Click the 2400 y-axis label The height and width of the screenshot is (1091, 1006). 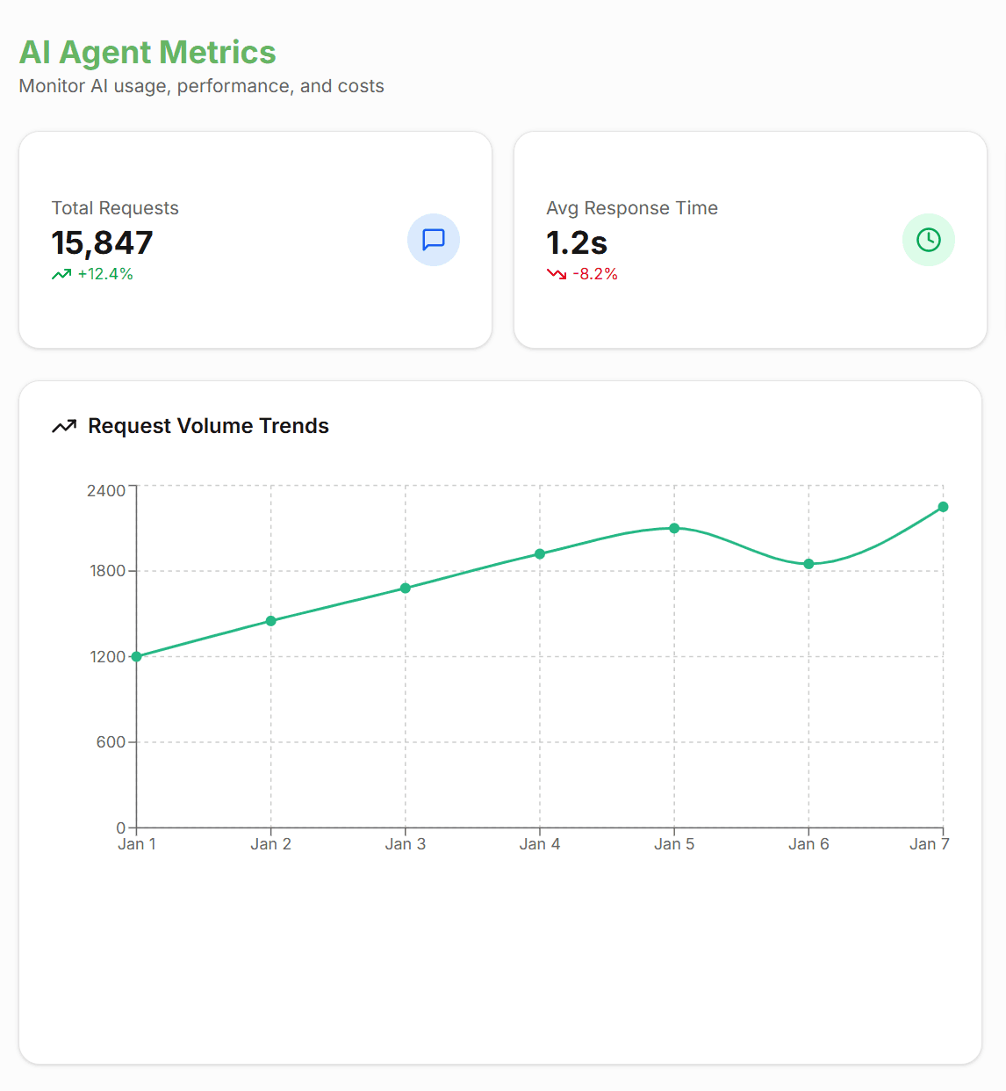coord(107,490)
